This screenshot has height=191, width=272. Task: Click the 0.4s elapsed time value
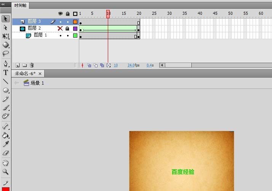150,65
